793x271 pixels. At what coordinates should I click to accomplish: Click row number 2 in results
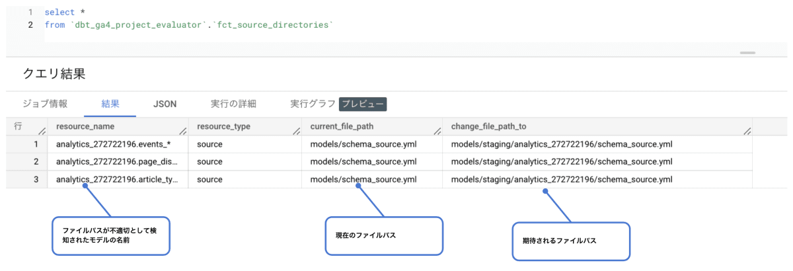tap(36, 161)
